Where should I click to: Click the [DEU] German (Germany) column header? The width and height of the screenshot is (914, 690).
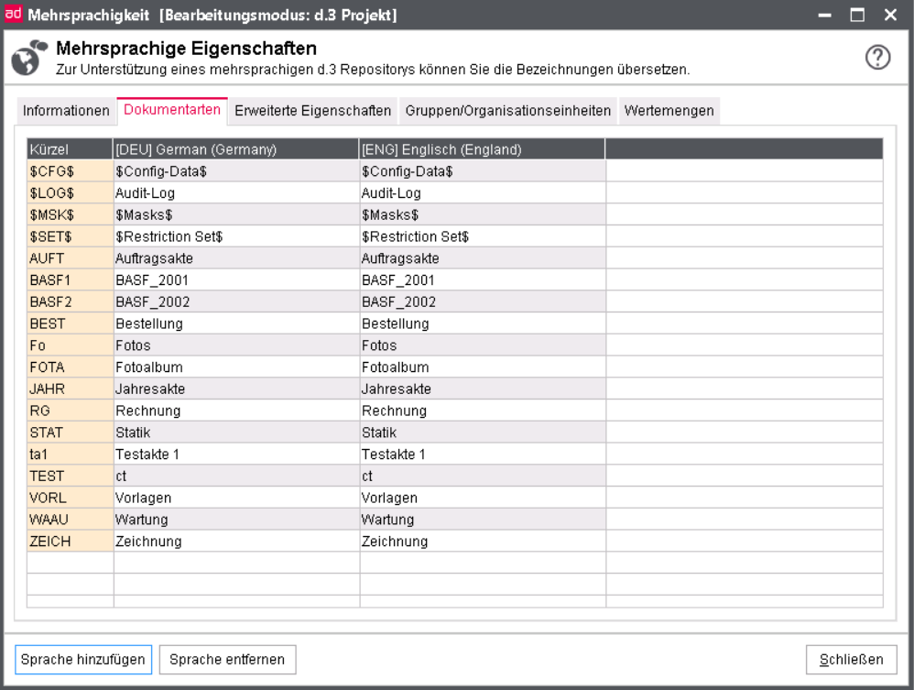click(235, 149)
